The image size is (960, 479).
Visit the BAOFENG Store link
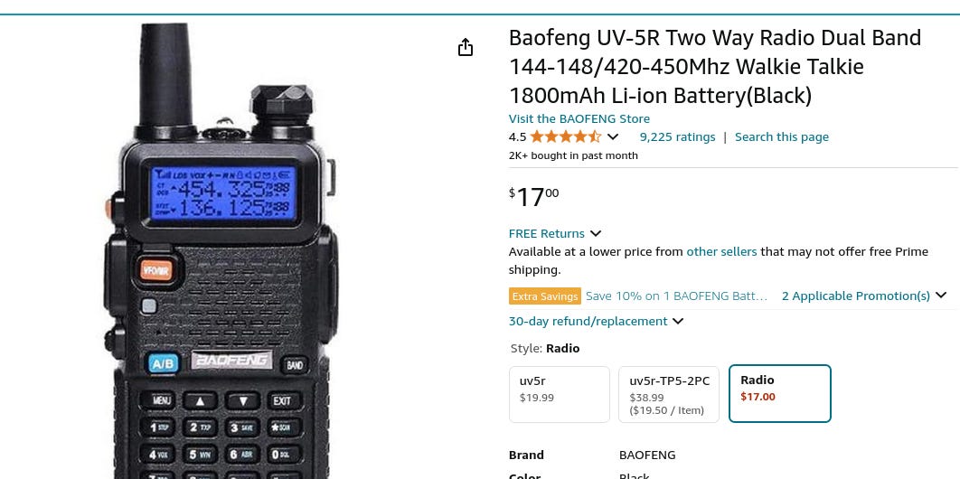[579, 118]
